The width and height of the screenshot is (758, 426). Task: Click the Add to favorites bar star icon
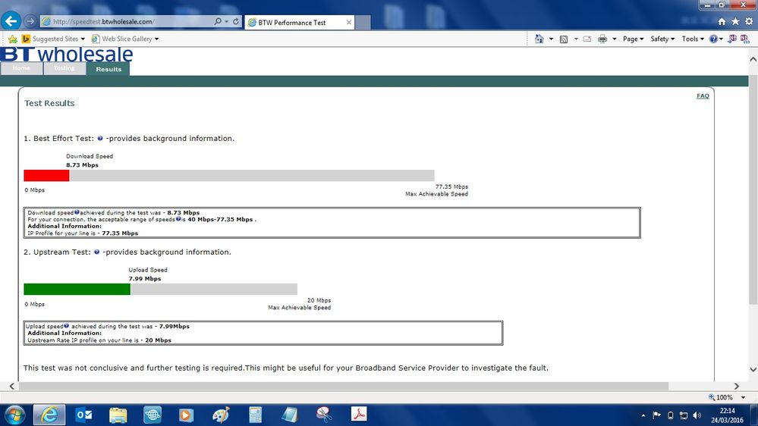click(x=13, y=39)
